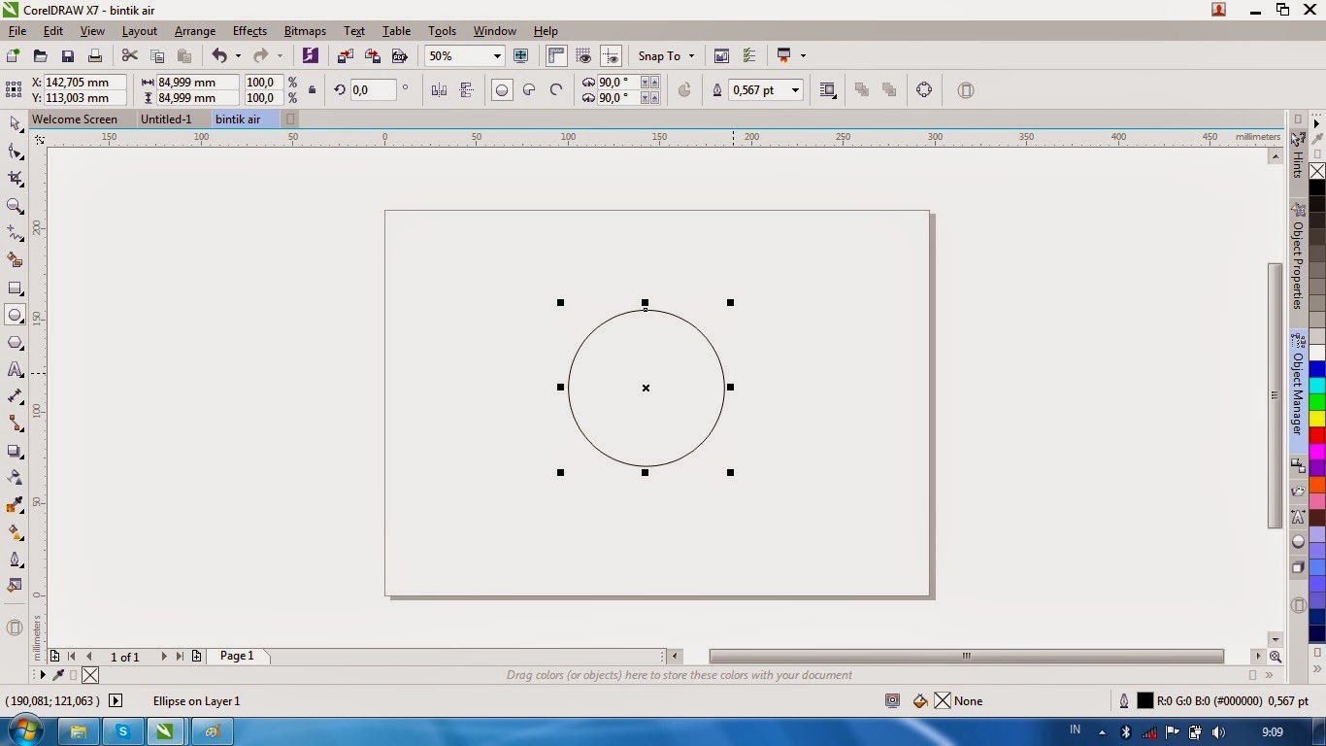The height and width of the screenshot is (746, 1326).
Task: Open the Arrange menu
Action: click(195, 31)
